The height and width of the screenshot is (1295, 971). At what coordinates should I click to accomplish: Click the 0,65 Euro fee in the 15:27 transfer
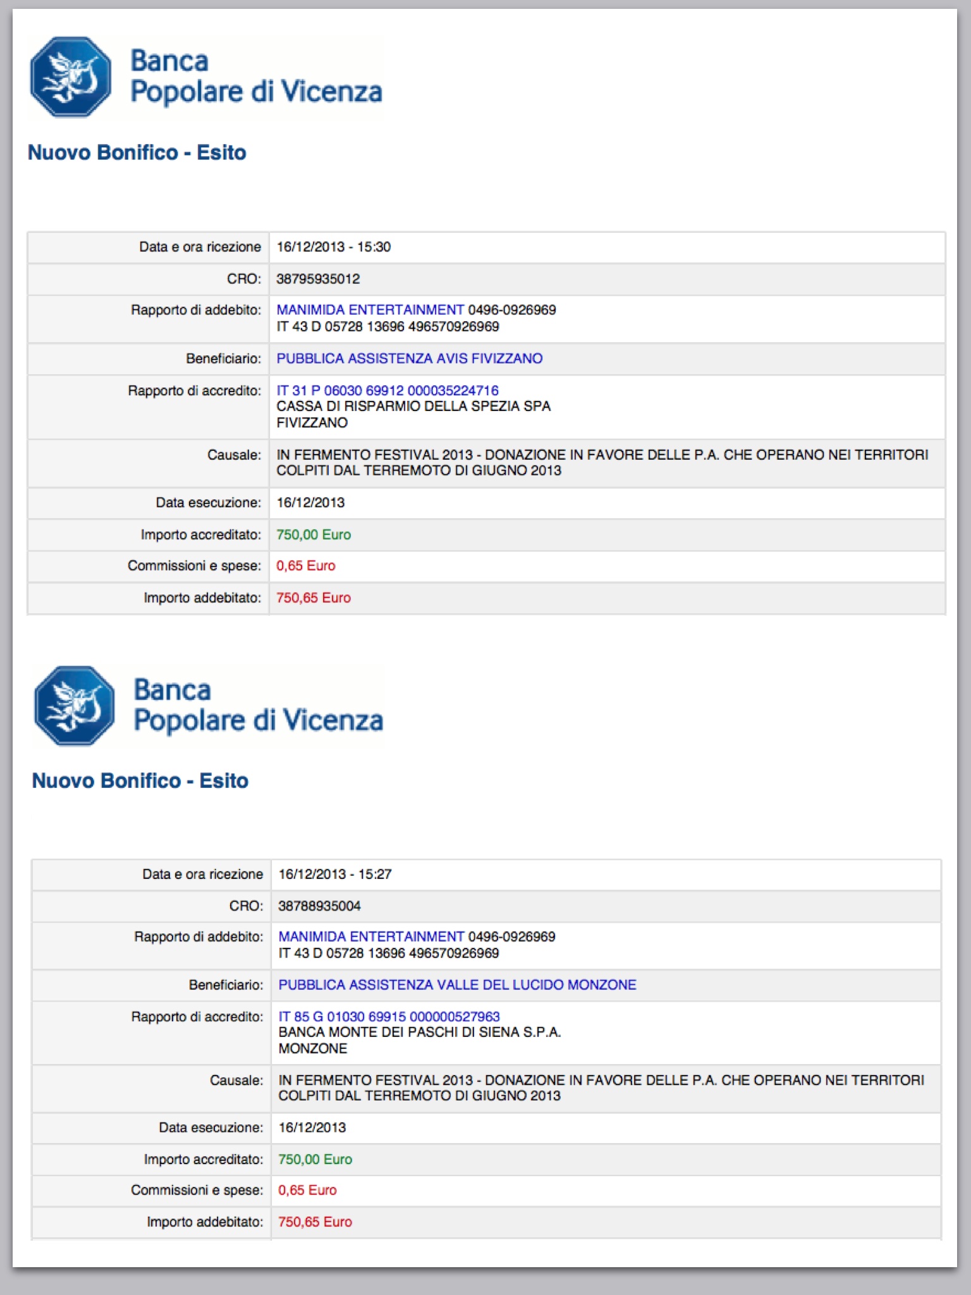point(307,1191)
